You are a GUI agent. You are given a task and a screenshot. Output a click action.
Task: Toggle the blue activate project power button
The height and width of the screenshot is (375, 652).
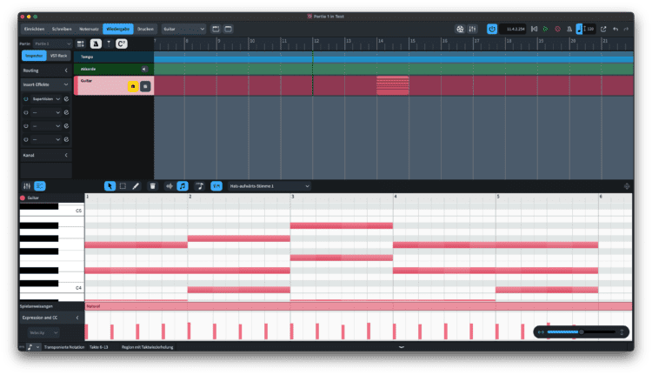tap(492, 29)
